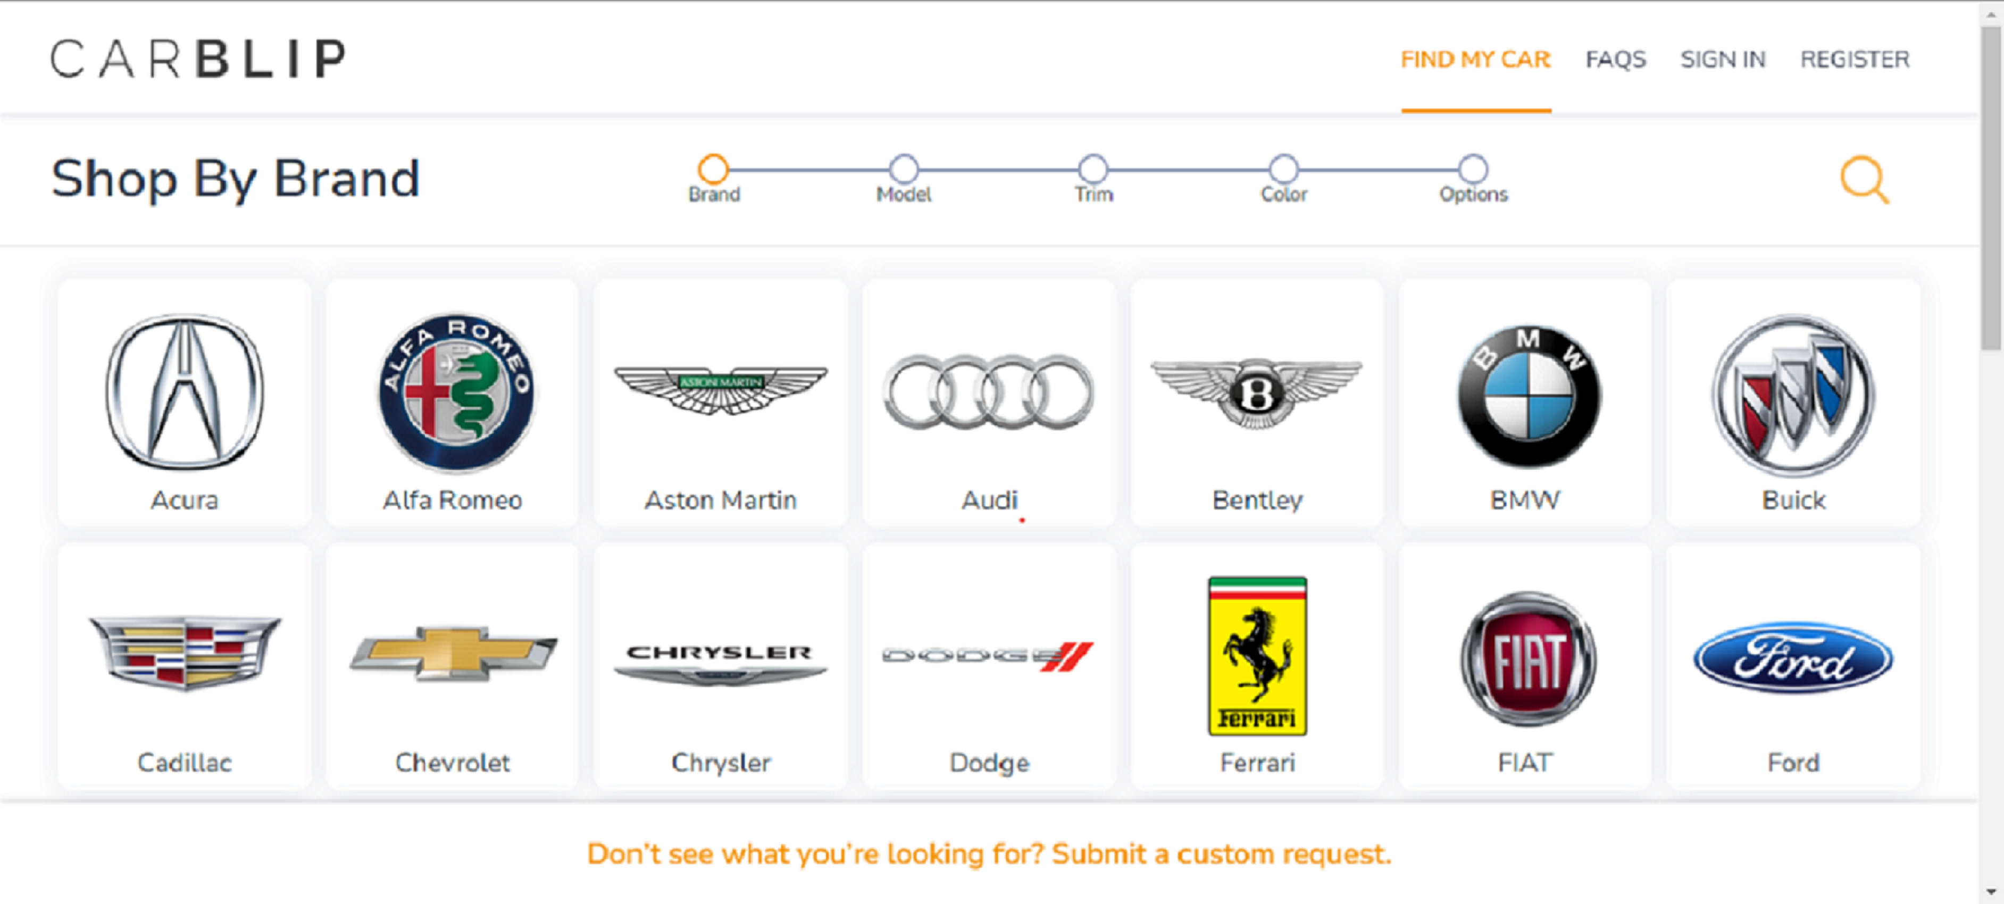Choose the Chevrolet bowtie logo
This screenshot has height=904, width=2004.
(x=454, y=654)
